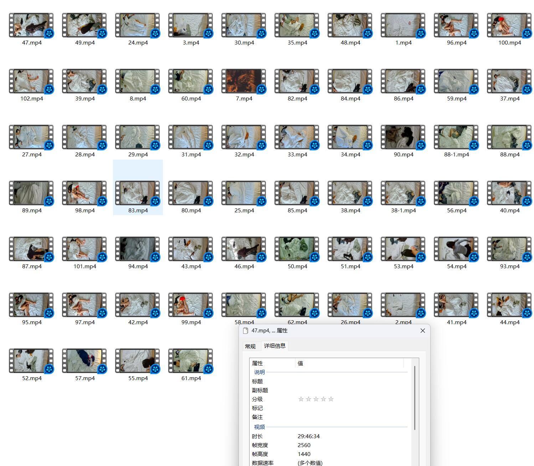Select the 90.mp4 video file
Image resolution: width=534 pixels, height=466 pixels.
403,137
